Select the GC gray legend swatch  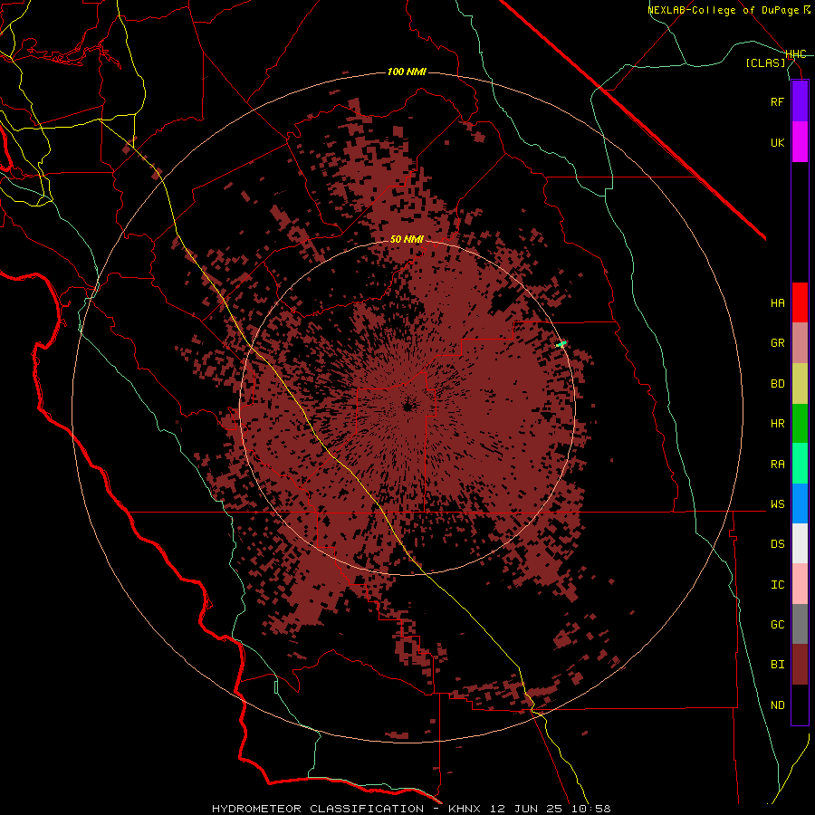point(800,624)
